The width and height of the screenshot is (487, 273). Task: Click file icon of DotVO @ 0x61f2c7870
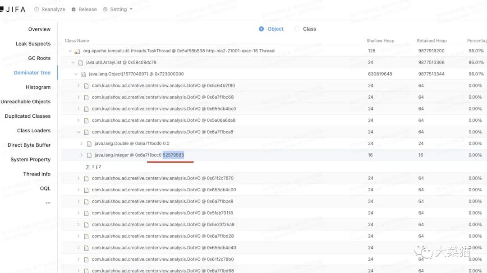86,179
